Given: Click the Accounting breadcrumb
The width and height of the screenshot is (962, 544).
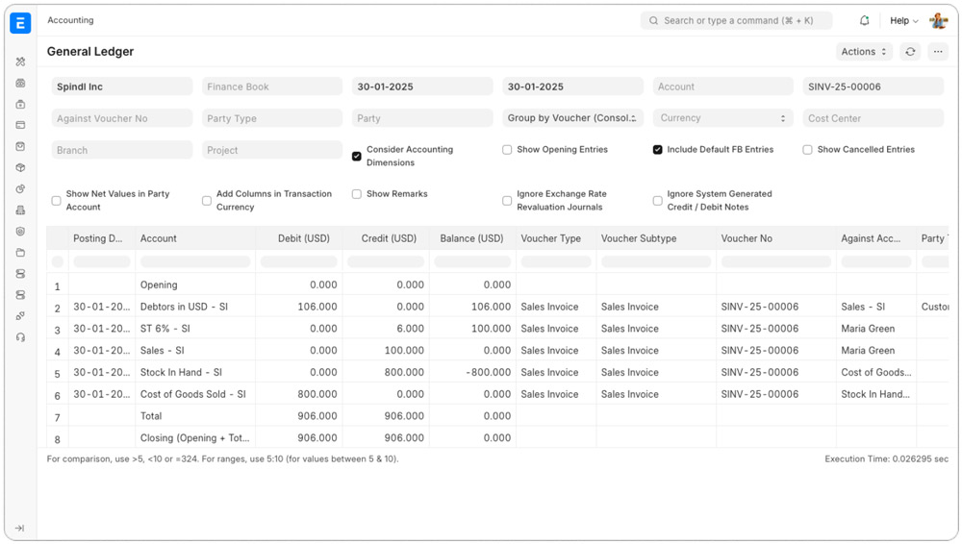Looking at the screenshot, I should click(x=70, y=20).
